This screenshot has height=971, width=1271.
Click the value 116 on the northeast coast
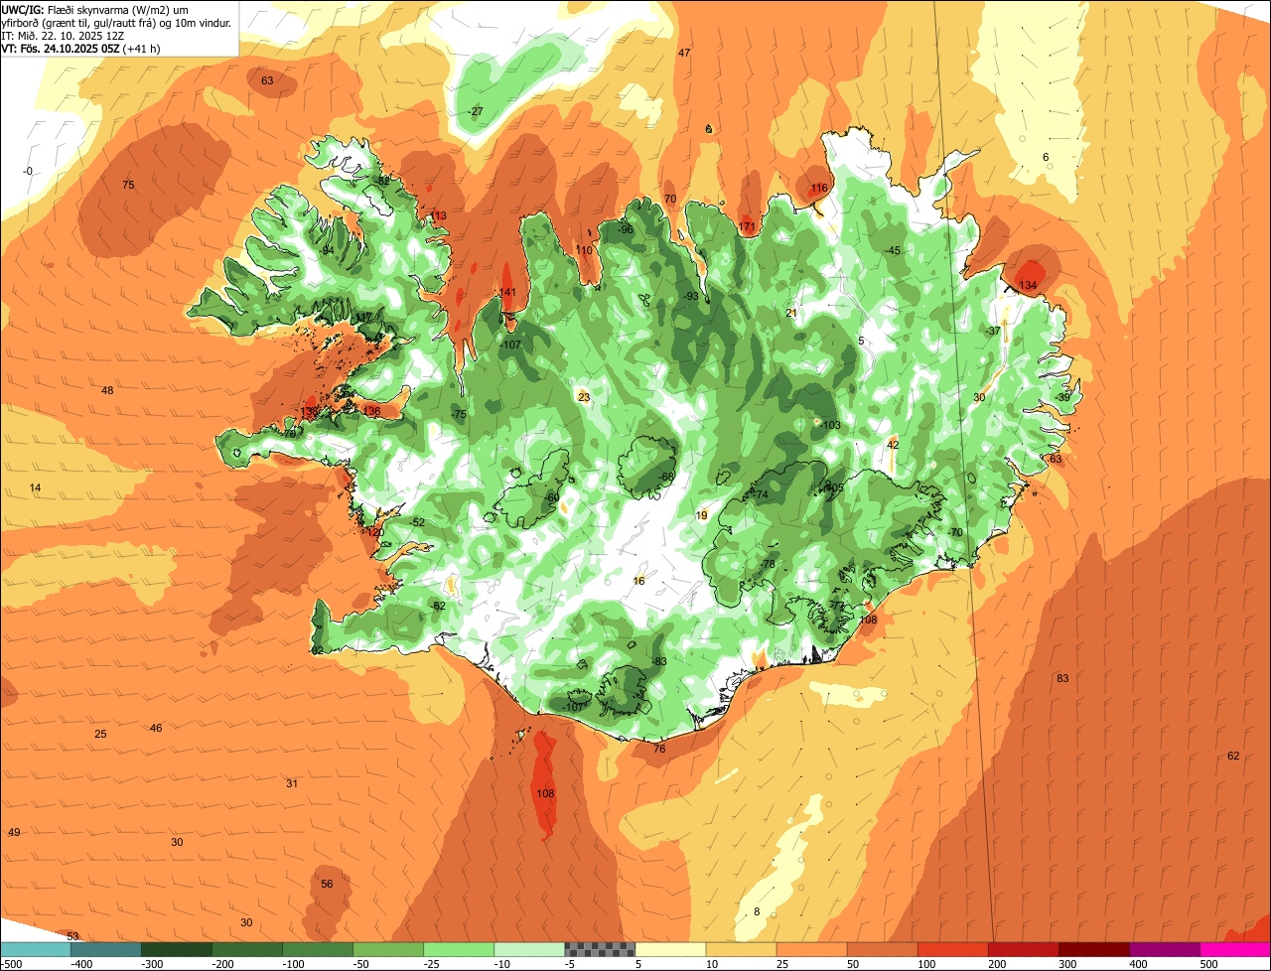coord(819,189)
